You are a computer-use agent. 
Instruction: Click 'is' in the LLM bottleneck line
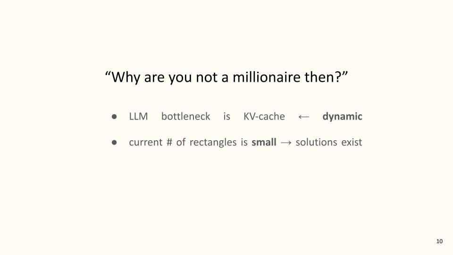tap(227, 116)
